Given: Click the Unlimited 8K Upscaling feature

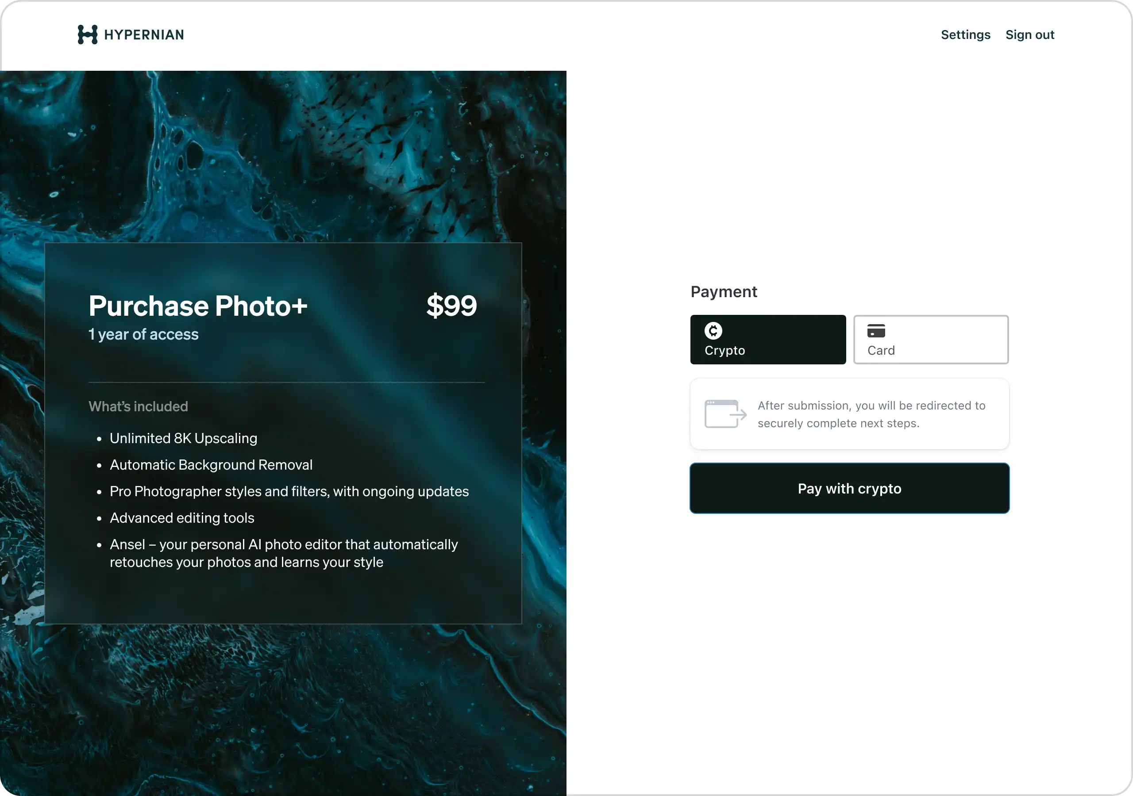Looking at the screenshot, I should [x=183, y=438].
